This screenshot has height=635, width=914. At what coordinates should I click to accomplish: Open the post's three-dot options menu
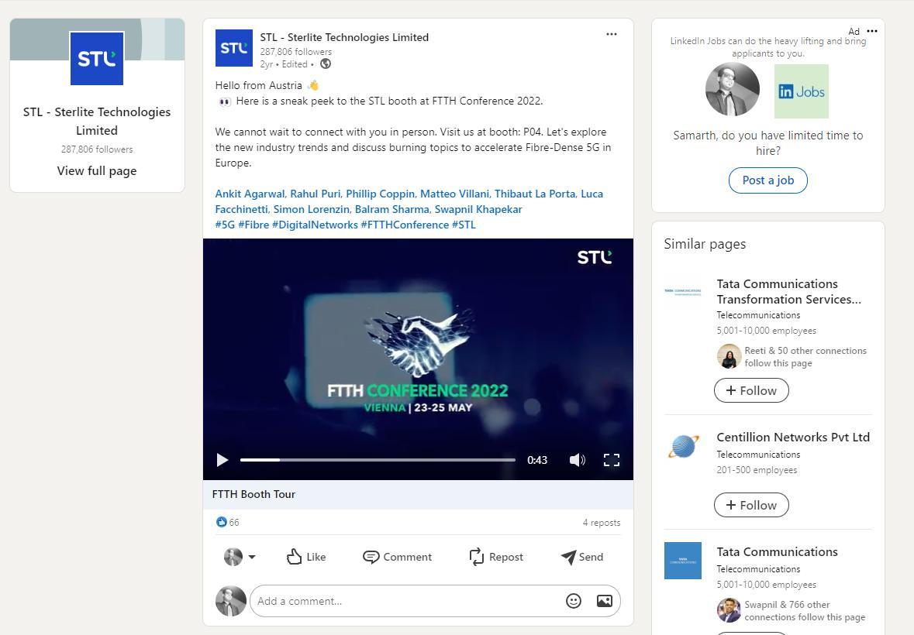pos(612,34)
